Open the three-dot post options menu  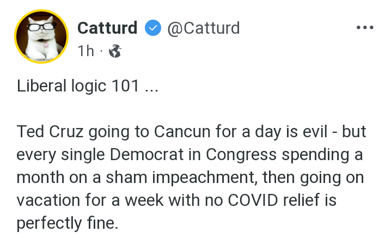coord(365,27)
